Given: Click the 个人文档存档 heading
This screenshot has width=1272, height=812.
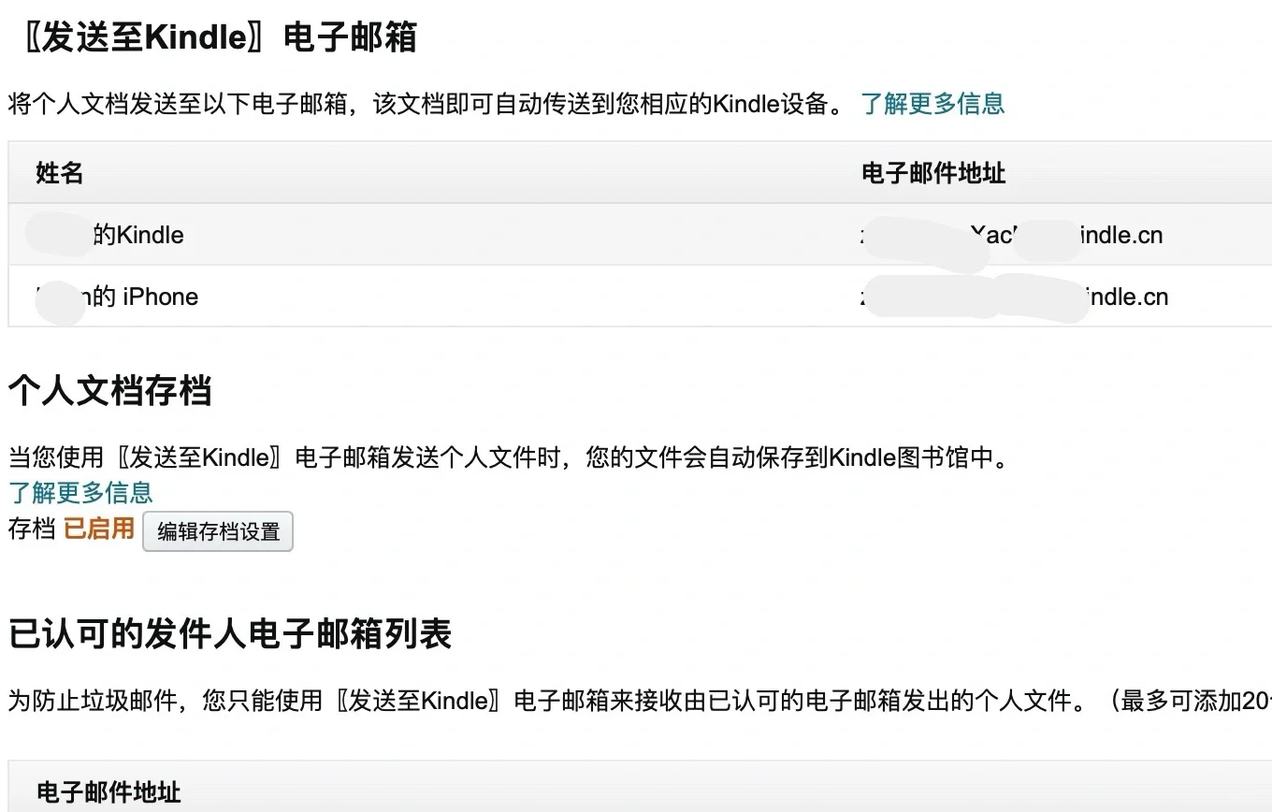Looking at the screenshot, I should 110,390.
